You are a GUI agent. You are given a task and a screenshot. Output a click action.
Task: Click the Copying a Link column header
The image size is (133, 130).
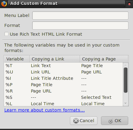pos(55,59)
